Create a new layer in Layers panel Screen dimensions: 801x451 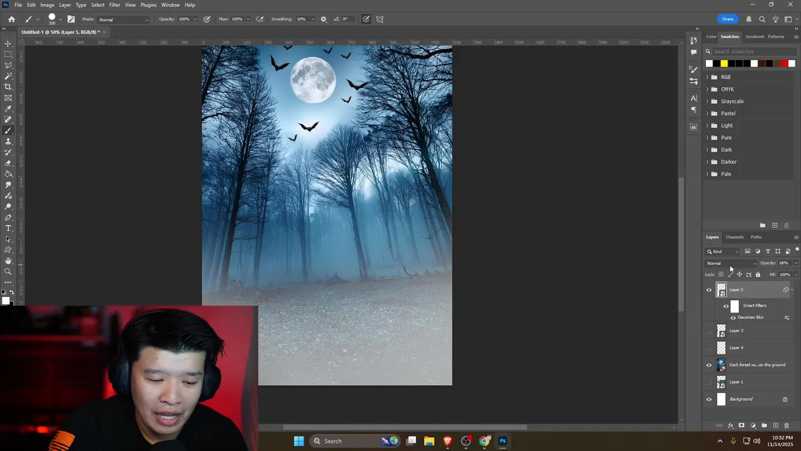click(x=775, y=425)
